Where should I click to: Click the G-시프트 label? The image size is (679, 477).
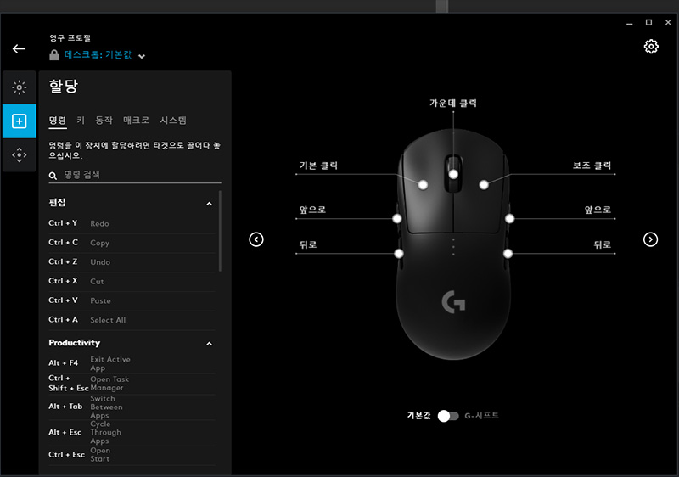point(481,416)
